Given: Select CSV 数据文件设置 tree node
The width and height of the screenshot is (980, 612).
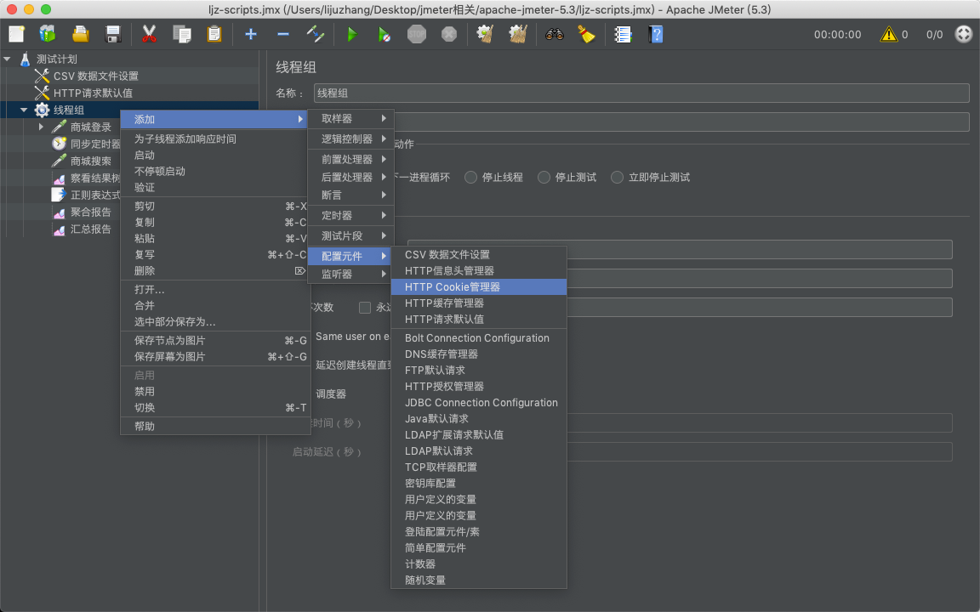Looking at the screenshot, I should pos(95,76).
